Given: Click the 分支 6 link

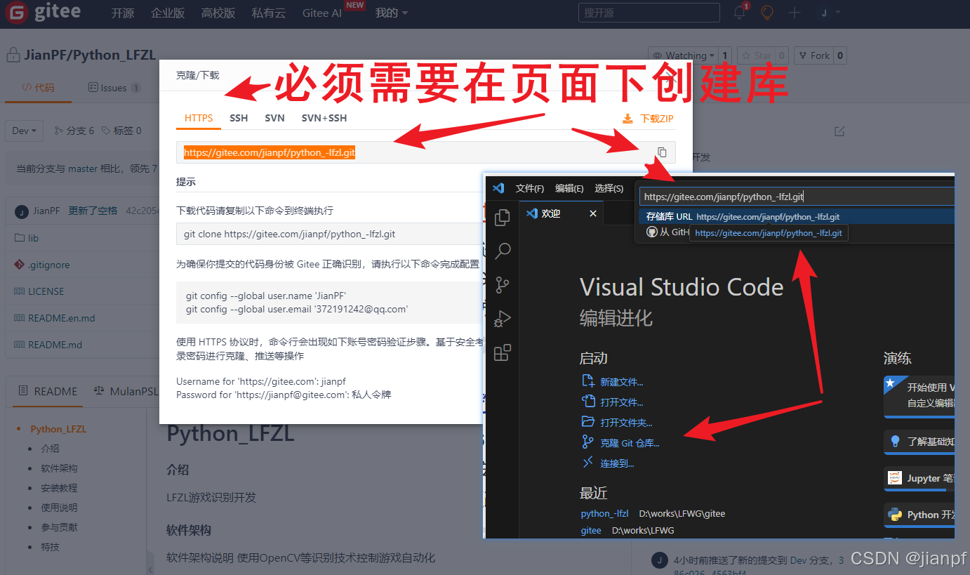Looking at the screenshot, I should pyautogui.click(x=74, y=131).
